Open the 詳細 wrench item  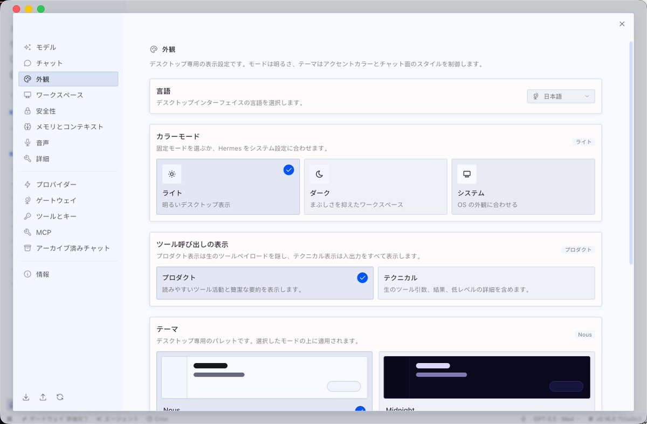[x=68, y=159]
